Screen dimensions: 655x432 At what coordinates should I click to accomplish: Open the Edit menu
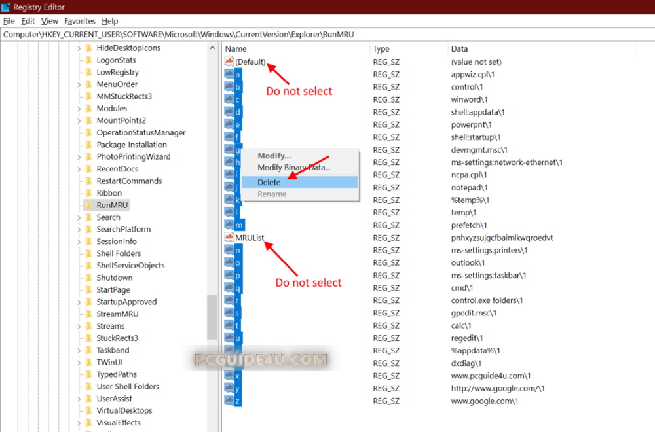(28, 21)
